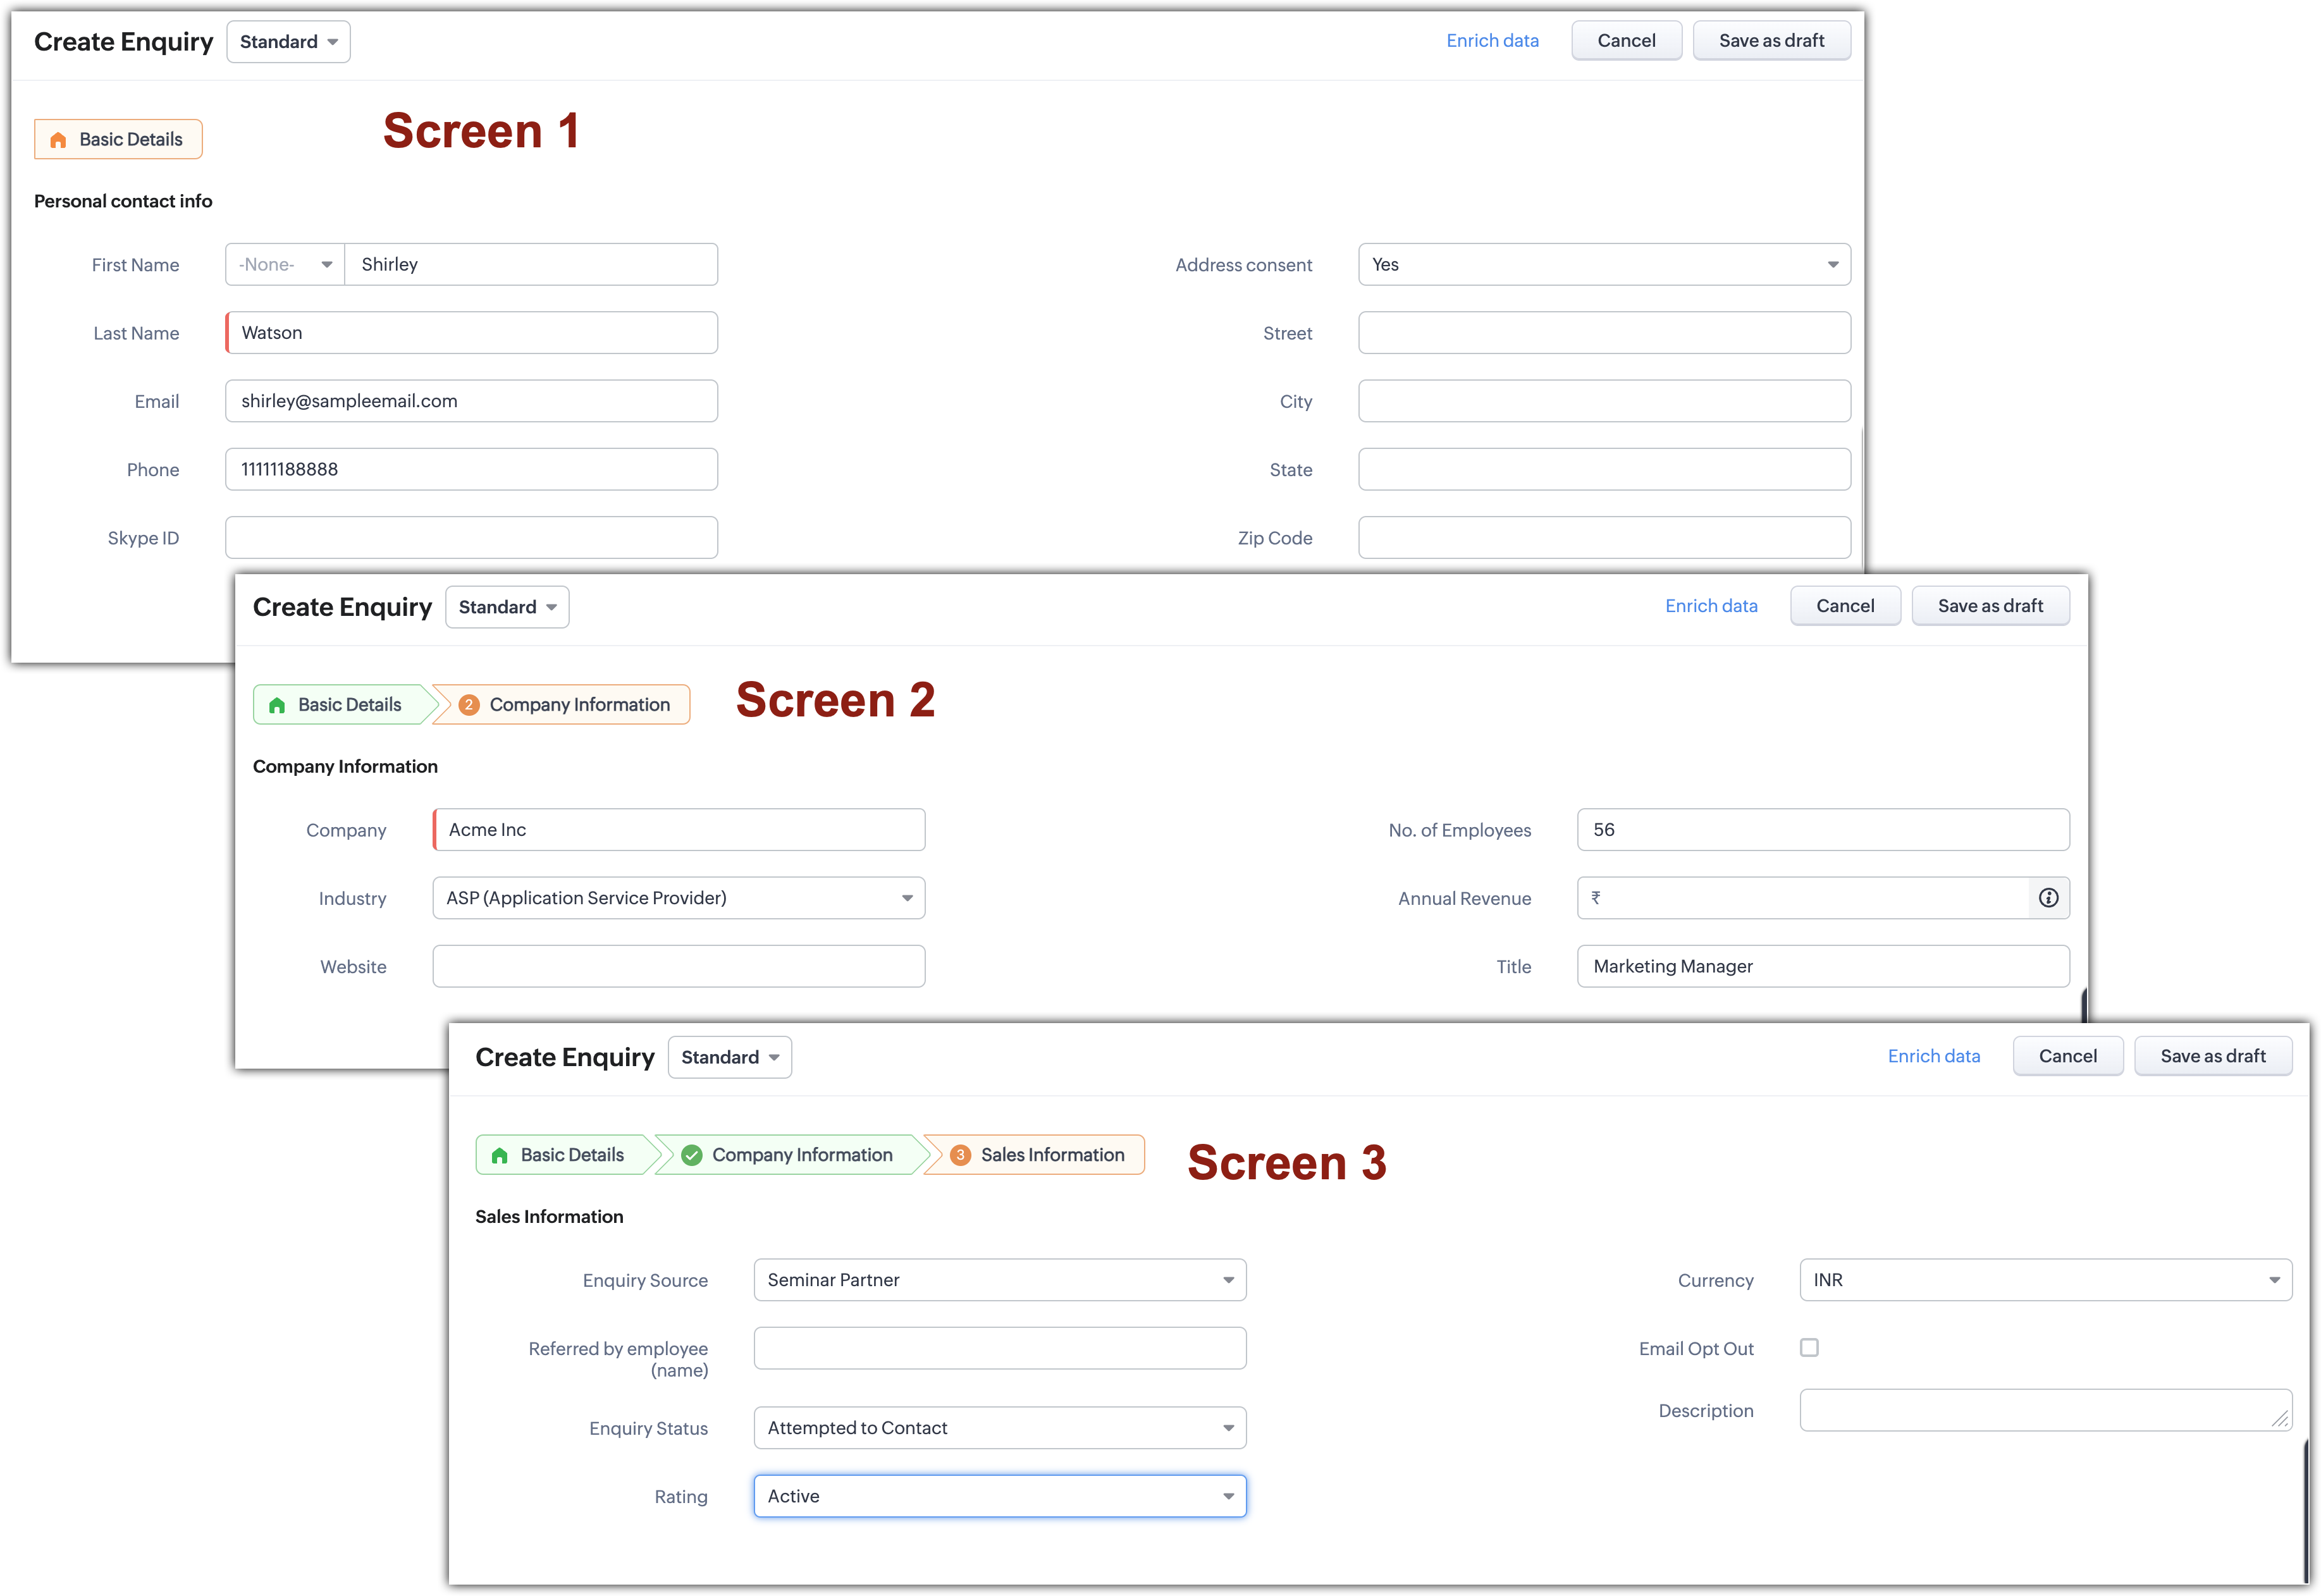This screenshot has width=2321, height=1596.
Task: Open the Currency dropdown showing INR
Action: tap(2045, 1280)
